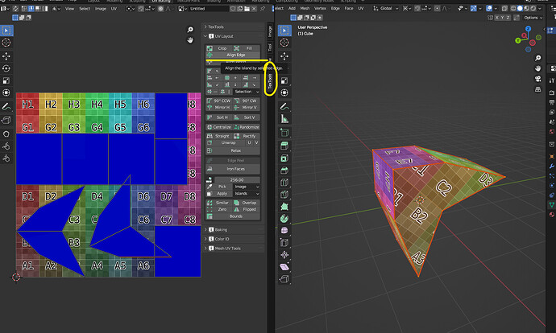556x333 pixels.
Task: Toggle UV sync selection in UV editor header
Action: (x=15, y=9)
